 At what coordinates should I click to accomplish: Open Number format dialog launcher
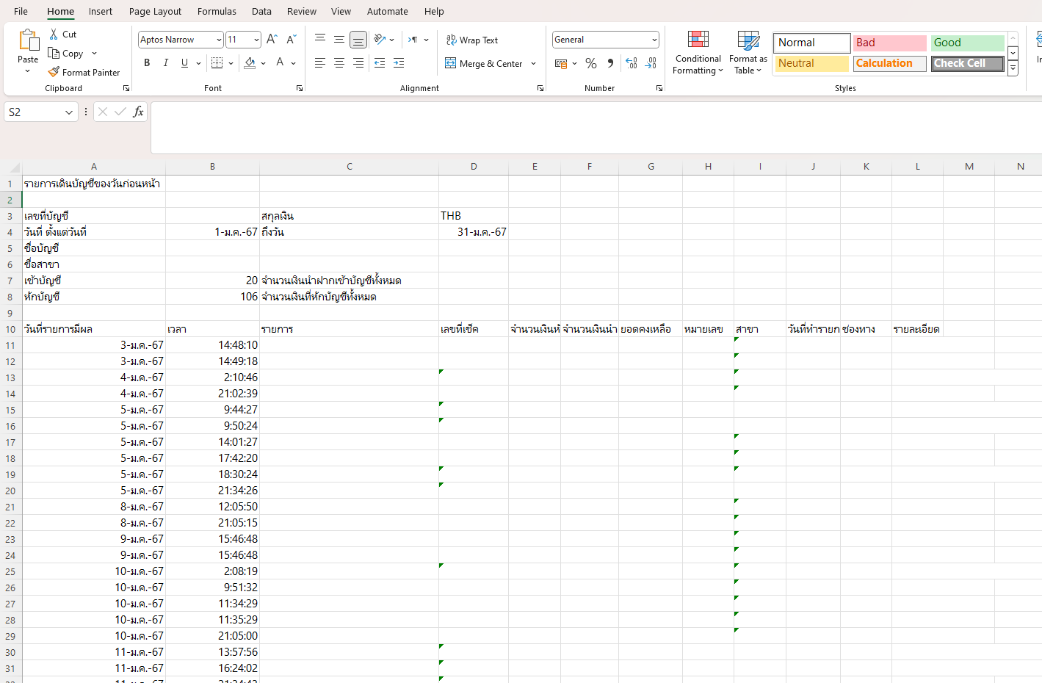(659, 88)
